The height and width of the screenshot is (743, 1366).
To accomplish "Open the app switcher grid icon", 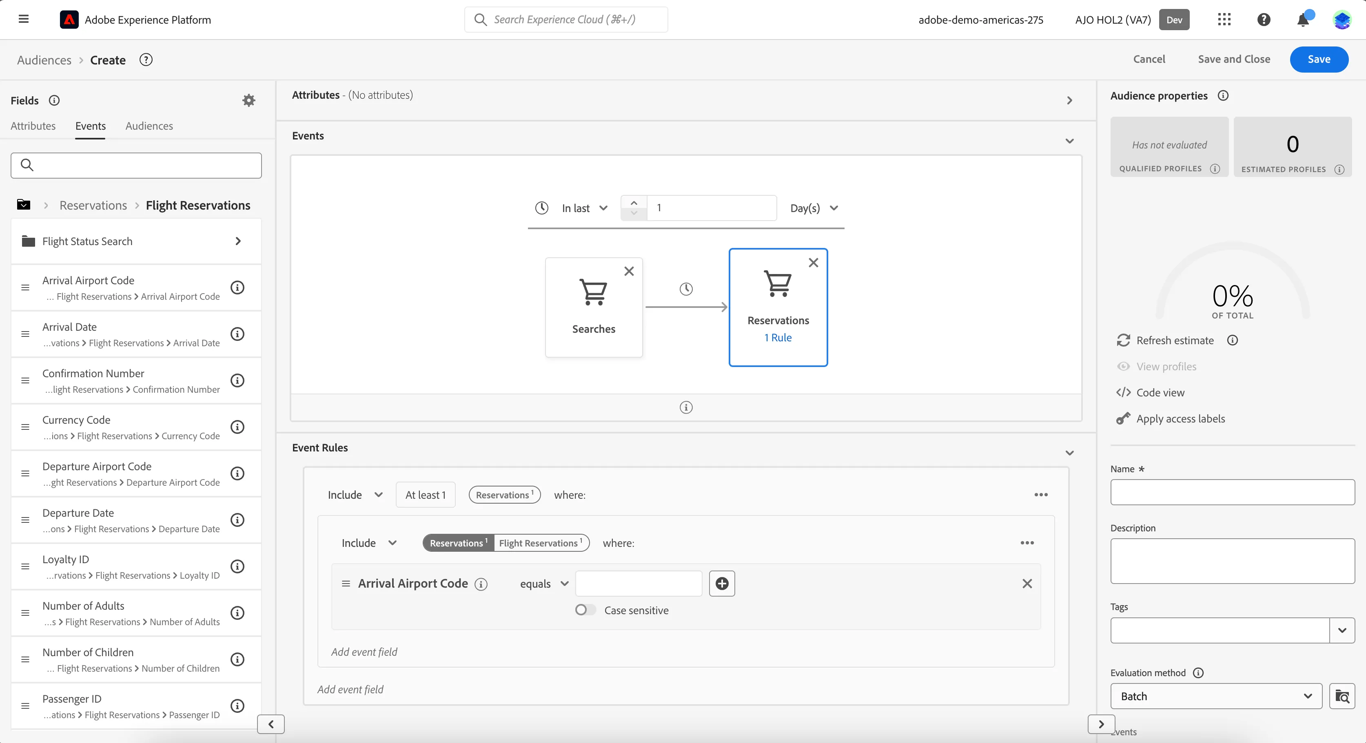I will (1224, 20).
